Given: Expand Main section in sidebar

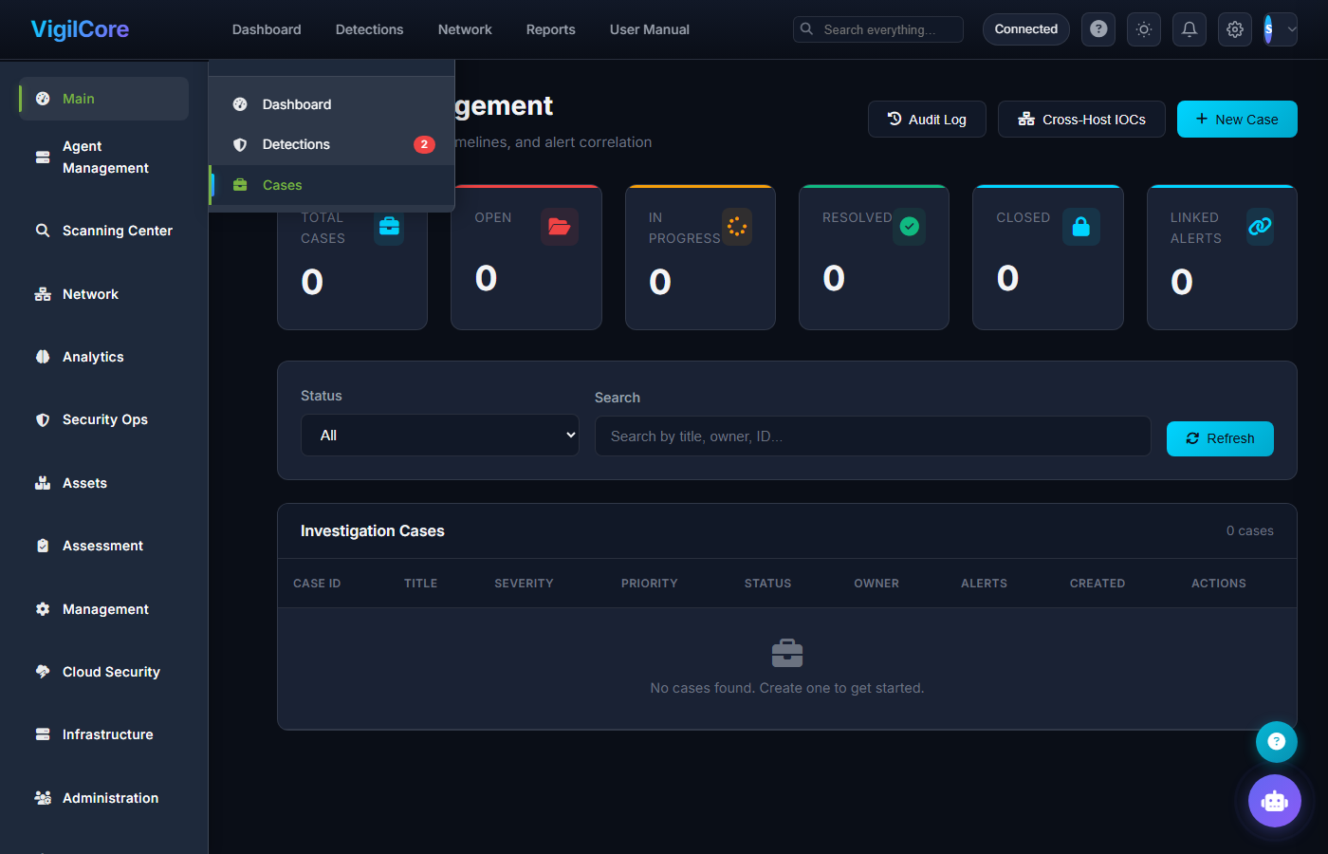Looking at the screenshot, I should (x=104, y=99).
